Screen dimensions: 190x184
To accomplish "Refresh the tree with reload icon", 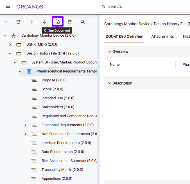I will point(19,22).
